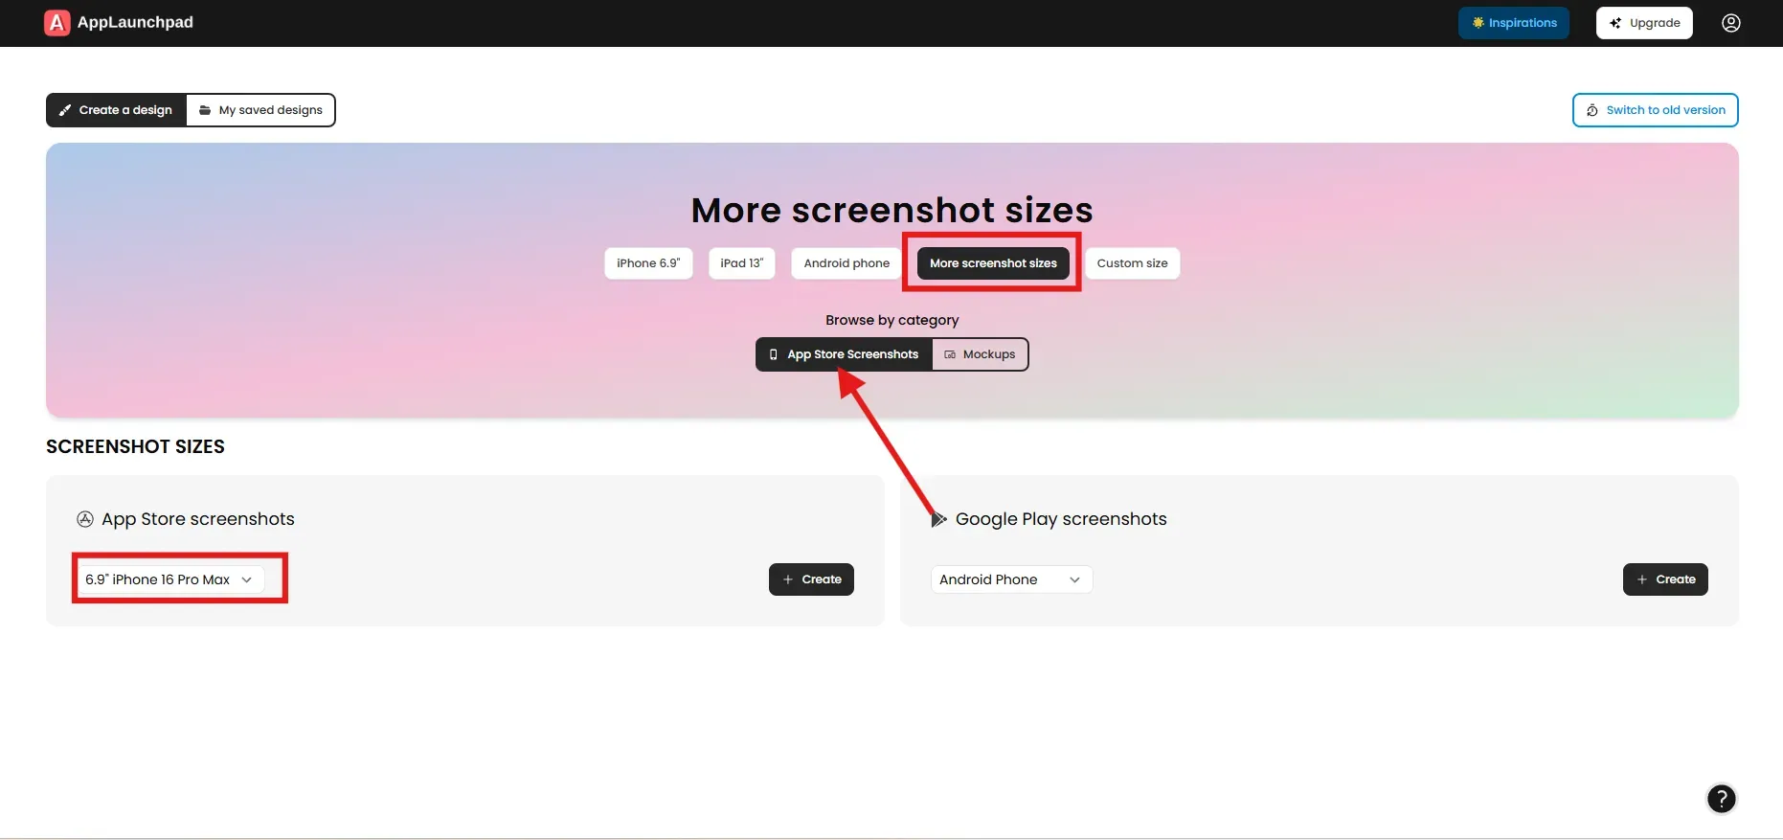Open the user account profile icon
This screenshot has height=840, width=1783.
click(x=1731, y=23)
